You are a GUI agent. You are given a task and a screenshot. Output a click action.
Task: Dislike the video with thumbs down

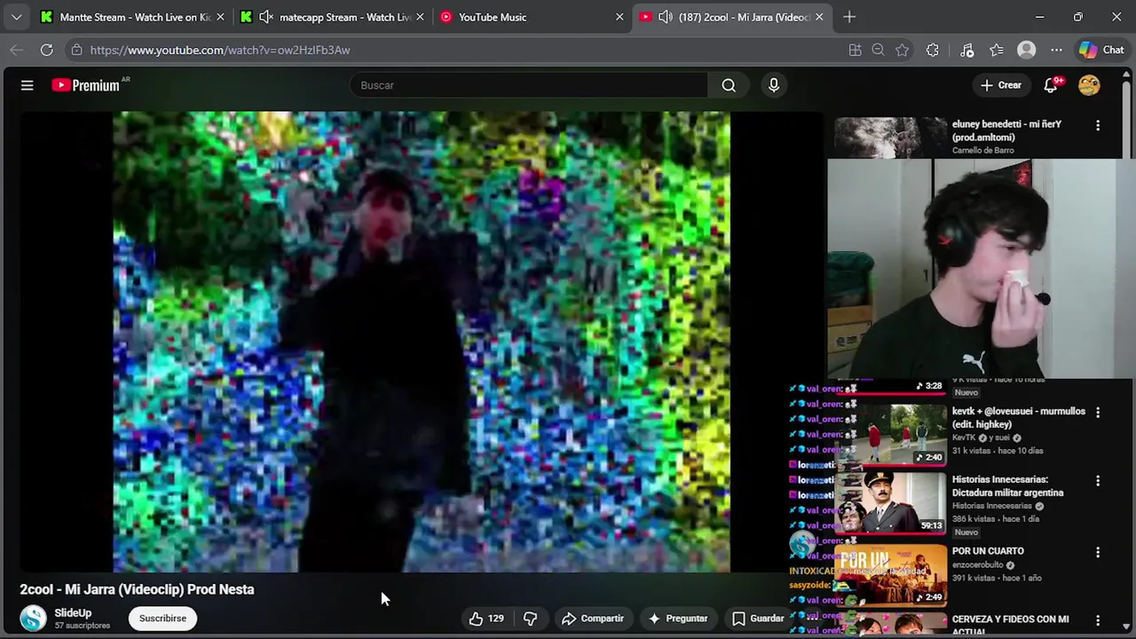pos(530,619)
